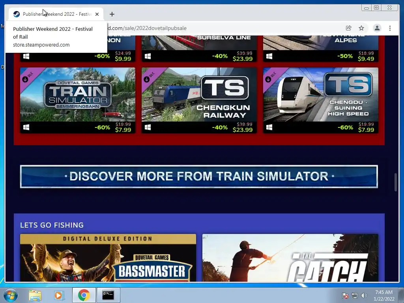The image size is (404, 303).
Task: Click Discover More From Train Simulator banner
Action: click(199, 176)
